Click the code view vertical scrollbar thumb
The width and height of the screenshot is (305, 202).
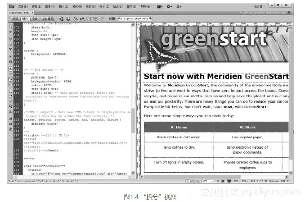pos(133,121)
